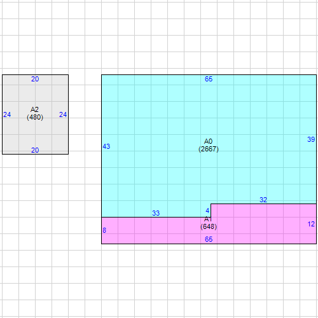Click the 24 dimension on A2's right edge
The image size is (318, 318).
(63, 114)
